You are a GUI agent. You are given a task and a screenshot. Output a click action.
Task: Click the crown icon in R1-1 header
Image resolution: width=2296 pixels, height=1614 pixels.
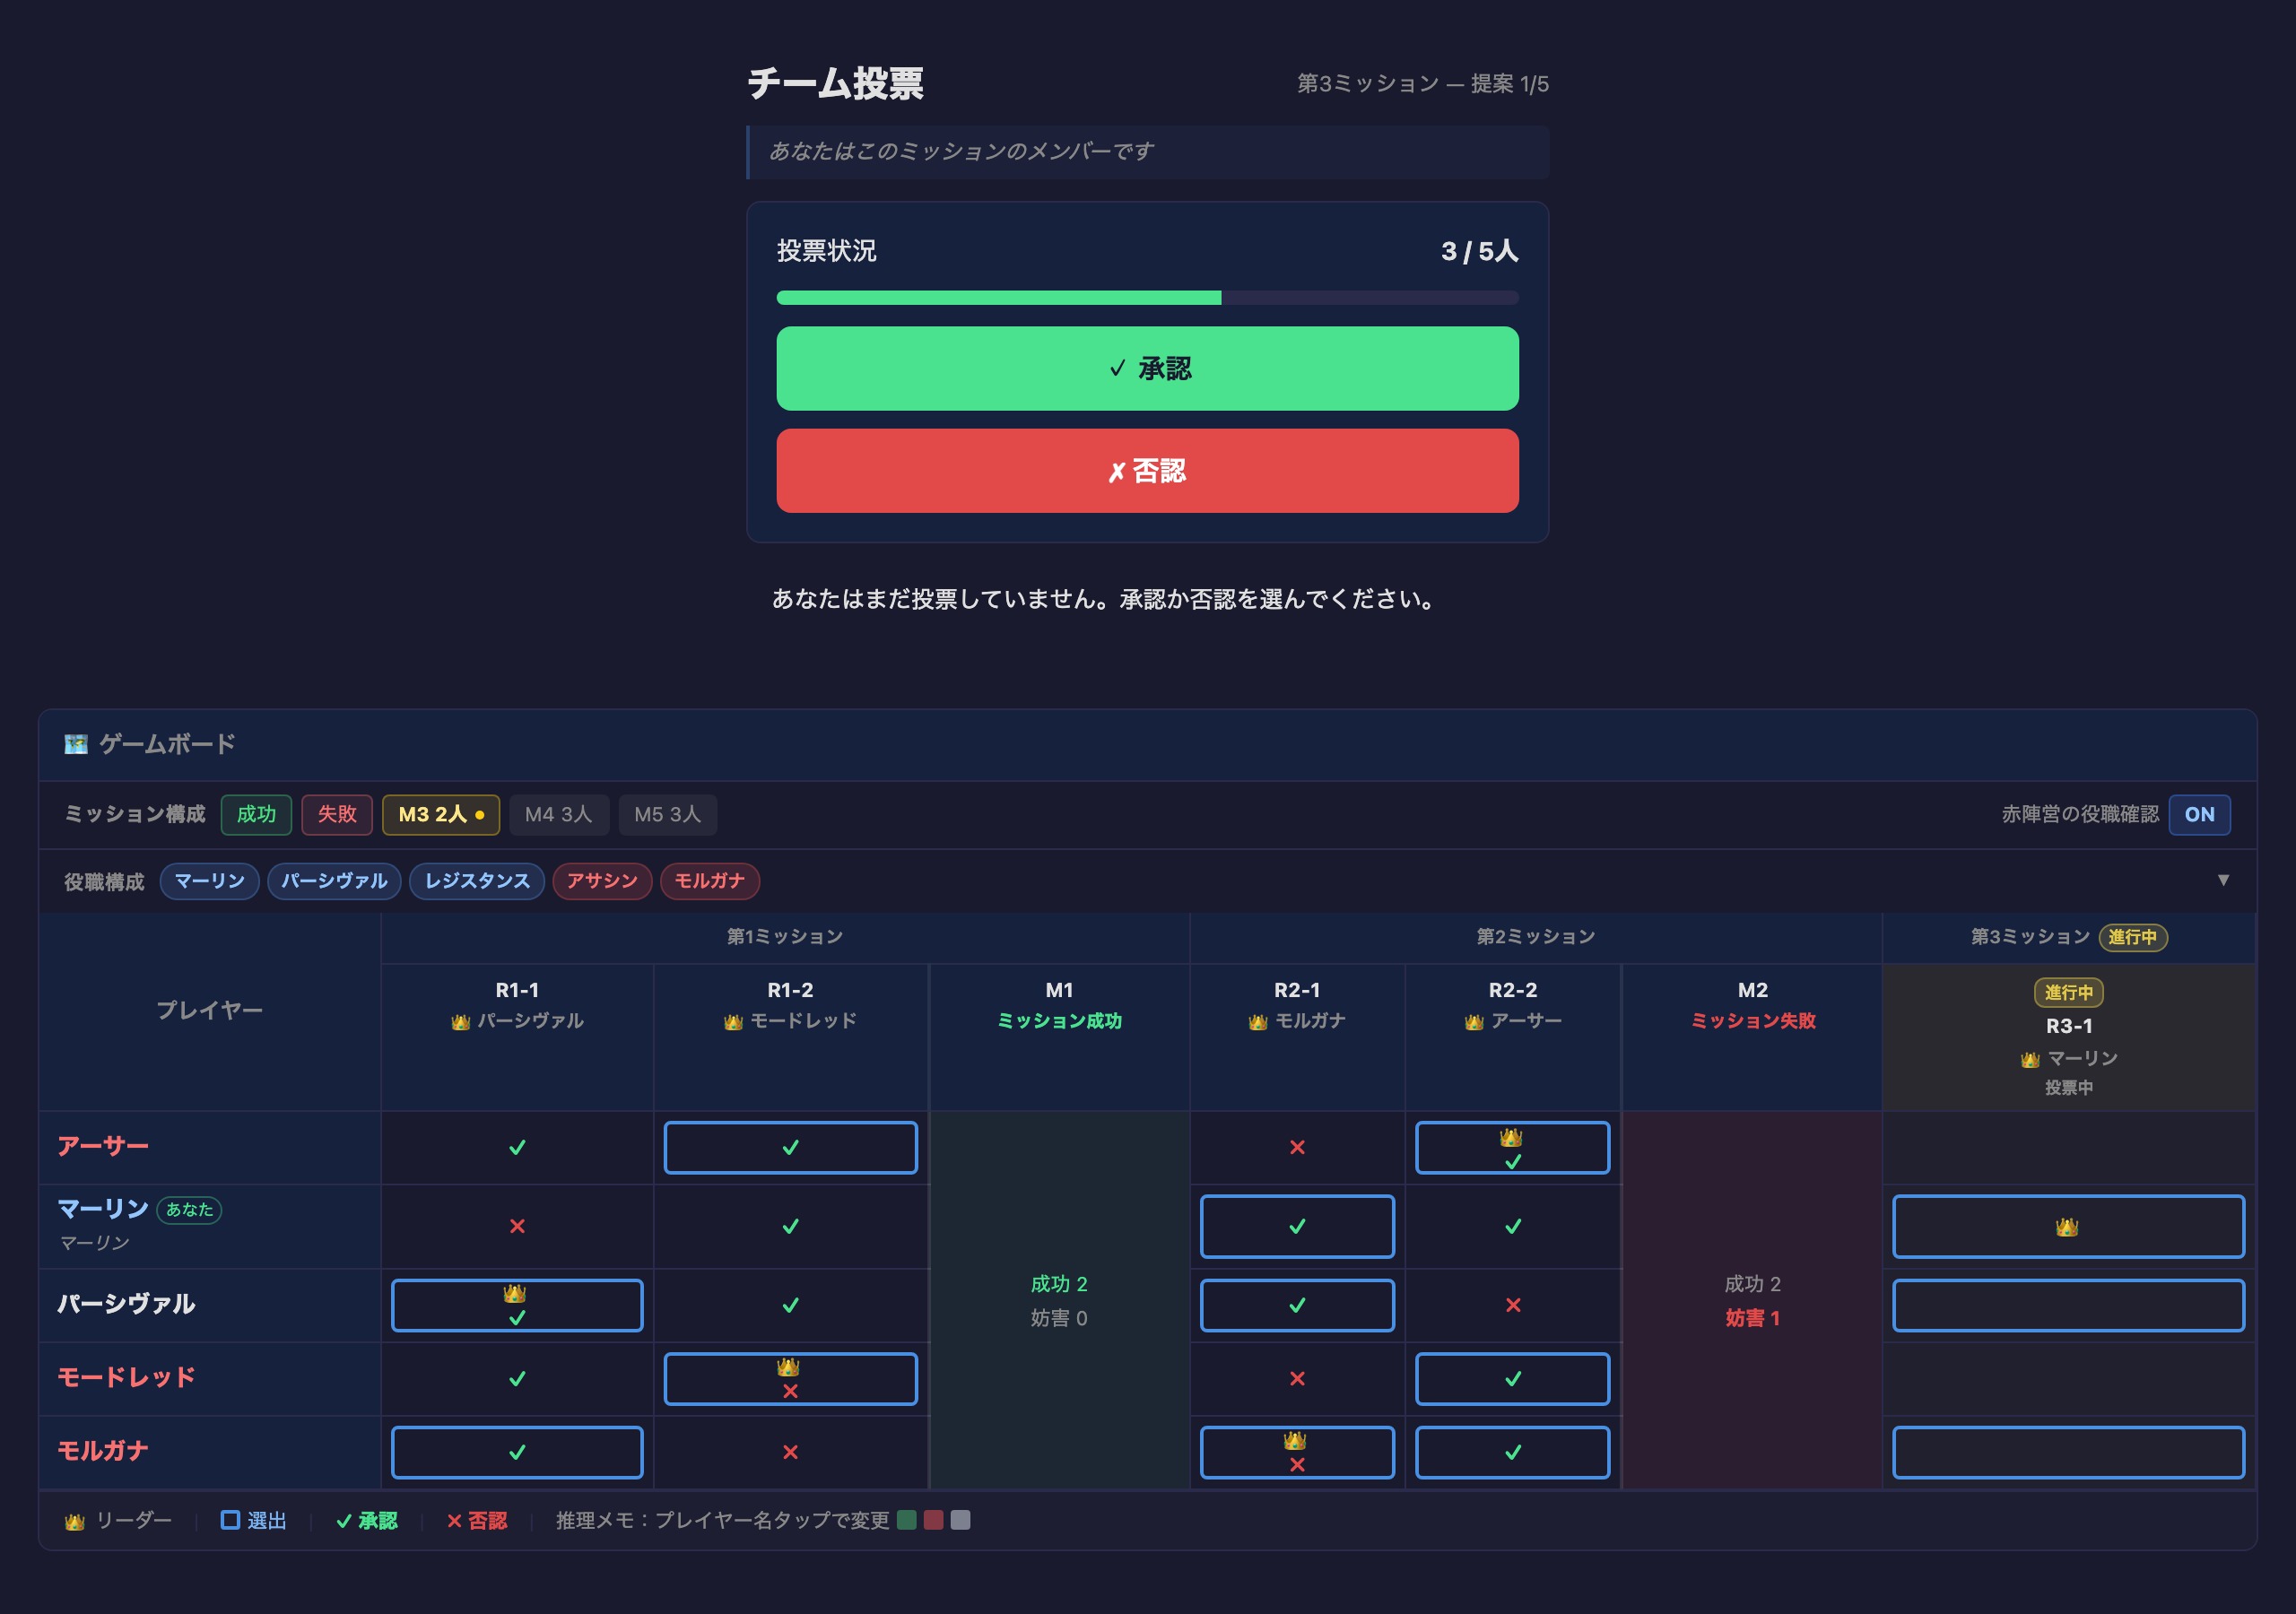460,1022
